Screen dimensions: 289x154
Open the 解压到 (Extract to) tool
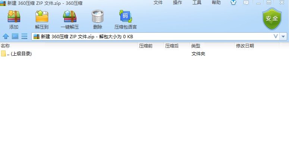point(42,16)
